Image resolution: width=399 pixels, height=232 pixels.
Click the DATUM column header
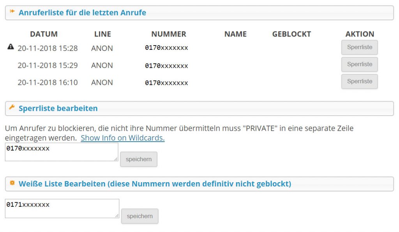[x=44, y=34]
